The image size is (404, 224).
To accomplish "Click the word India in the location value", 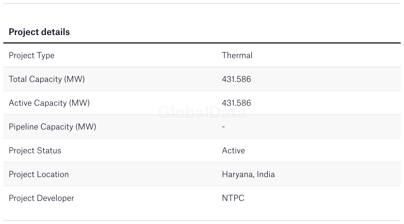I will tap(266, 174).
